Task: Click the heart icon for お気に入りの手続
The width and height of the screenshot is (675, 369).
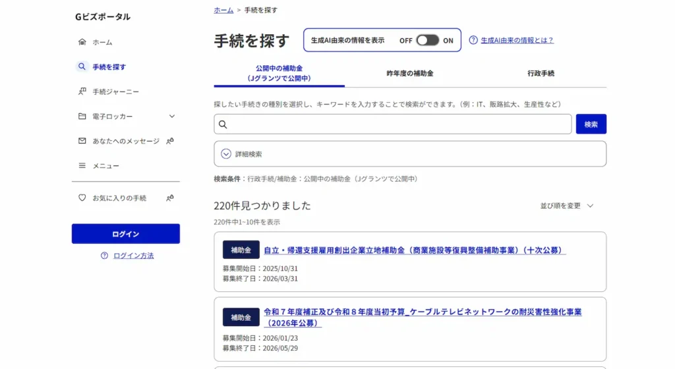Action: pos(82,198)
